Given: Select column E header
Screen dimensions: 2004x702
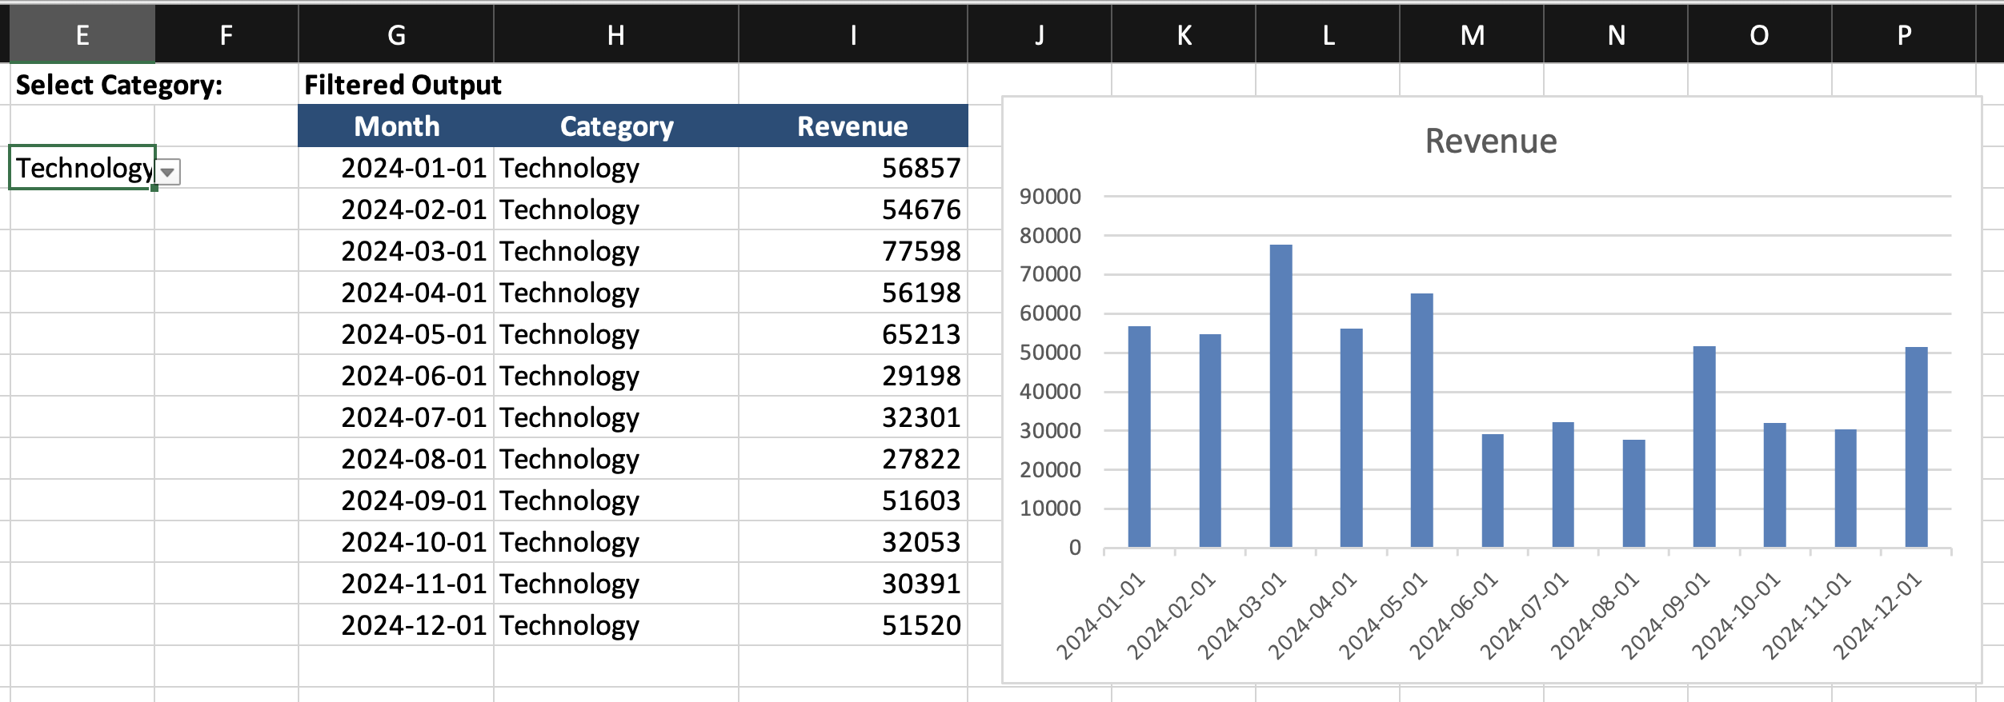Looking at the screenshot, I should (82, 35).
